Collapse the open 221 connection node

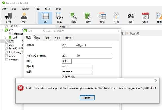2,30
